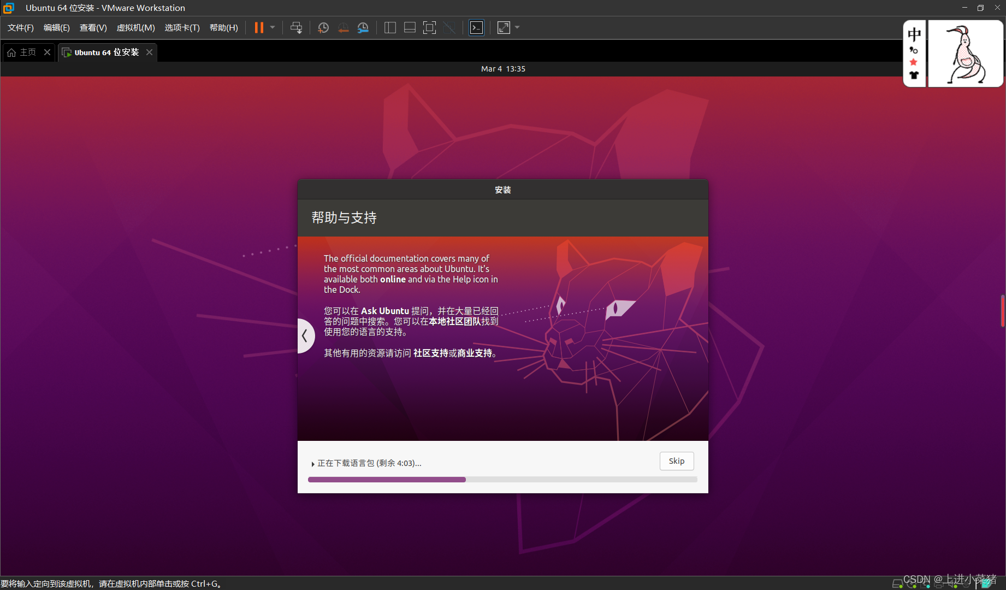
Task: Open the 帮助(H) menu
Action: 223,28
